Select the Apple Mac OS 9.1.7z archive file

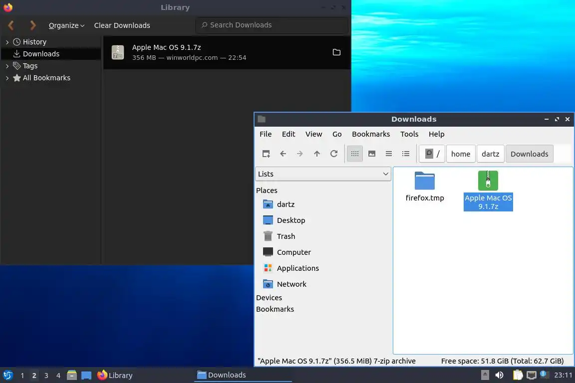pos(488,191)
